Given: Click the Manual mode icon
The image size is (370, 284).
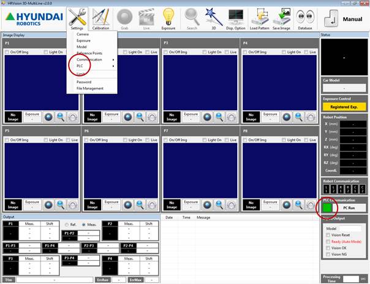Looking at the screenshot, I should 331,18.
